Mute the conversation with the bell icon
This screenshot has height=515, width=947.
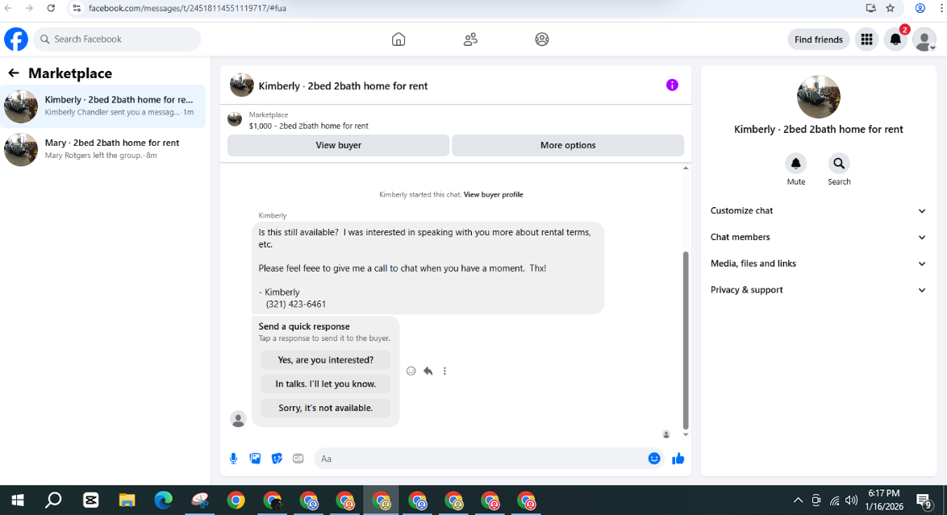point(796,164)
